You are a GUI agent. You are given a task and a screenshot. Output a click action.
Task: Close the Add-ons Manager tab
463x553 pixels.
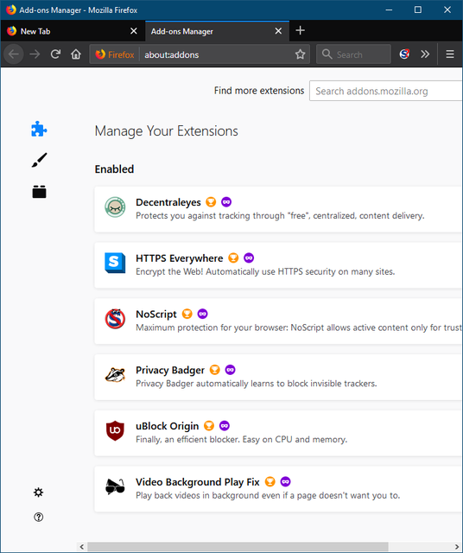(278, 31)
